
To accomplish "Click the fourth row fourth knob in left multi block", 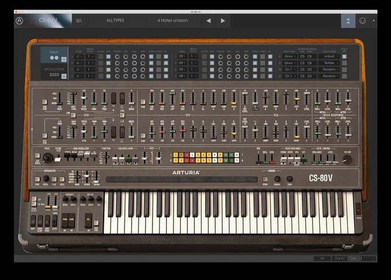I will (x=143, y=76).
